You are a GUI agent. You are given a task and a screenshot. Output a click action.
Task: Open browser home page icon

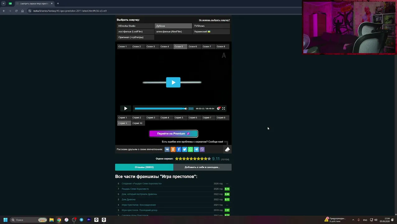[x=22, y=11]
